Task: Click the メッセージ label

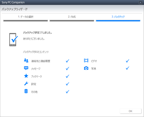Action: [36, 69]
